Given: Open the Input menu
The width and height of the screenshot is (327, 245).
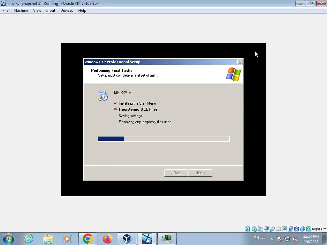Looking at the screenshot, I should coord(51,11).
